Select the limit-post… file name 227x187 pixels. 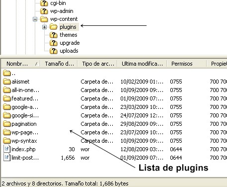pyautogui.click(x=25, y=158)
